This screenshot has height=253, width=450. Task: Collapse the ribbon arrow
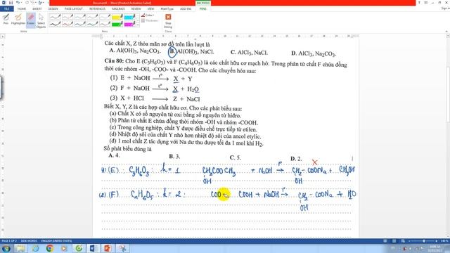pos(446,31)
